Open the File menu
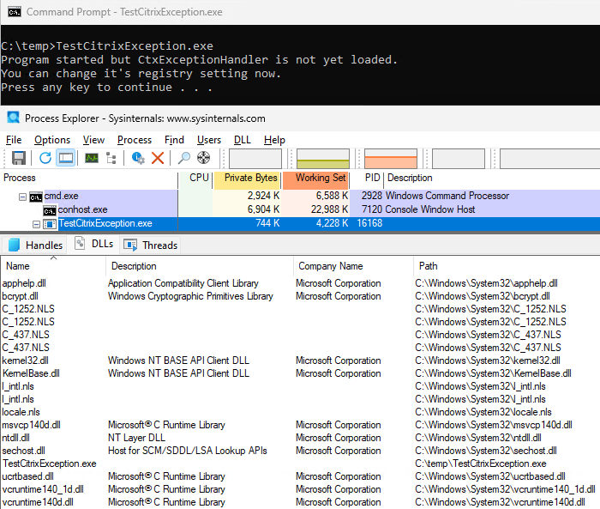This screenshot has width=600, height=509. tap(14, 140)
